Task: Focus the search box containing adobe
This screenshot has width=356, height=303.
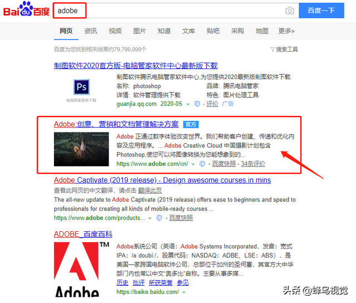Action: click(x=176, y=11)
